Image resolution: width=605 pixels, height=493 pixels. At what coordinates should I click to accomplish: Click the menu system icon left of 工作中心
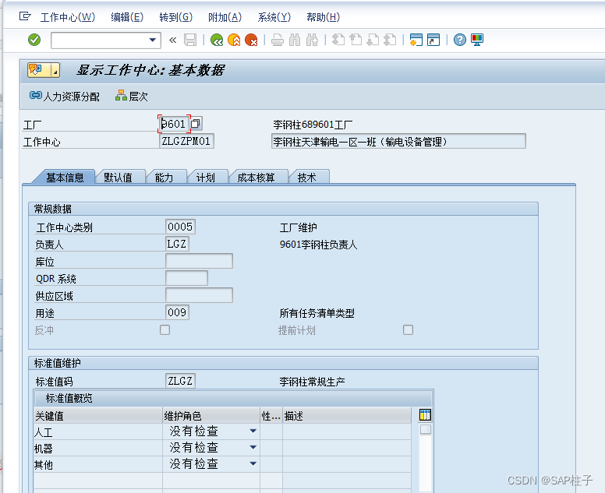coord(25,16)
